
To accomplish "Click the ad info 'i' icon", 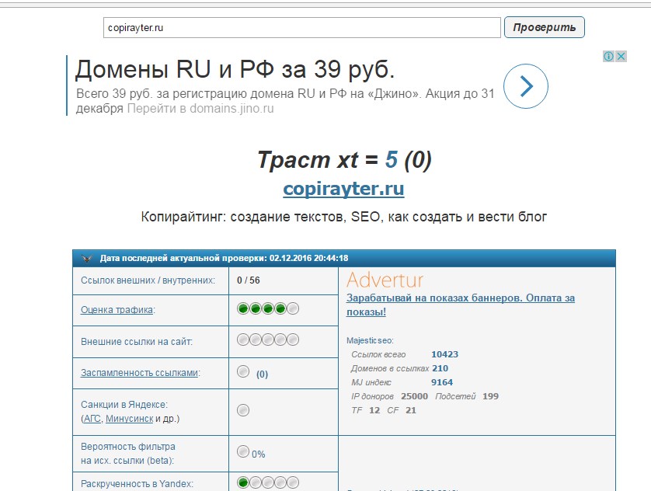I will pyautogui.click(x=609, y=56).
